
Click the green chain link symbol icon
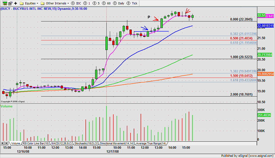[x=5, y=3]
